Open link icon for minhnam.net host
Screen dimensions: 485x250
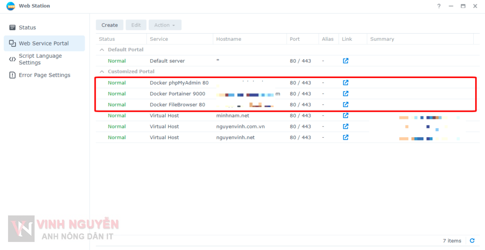[x=346, y=116]
